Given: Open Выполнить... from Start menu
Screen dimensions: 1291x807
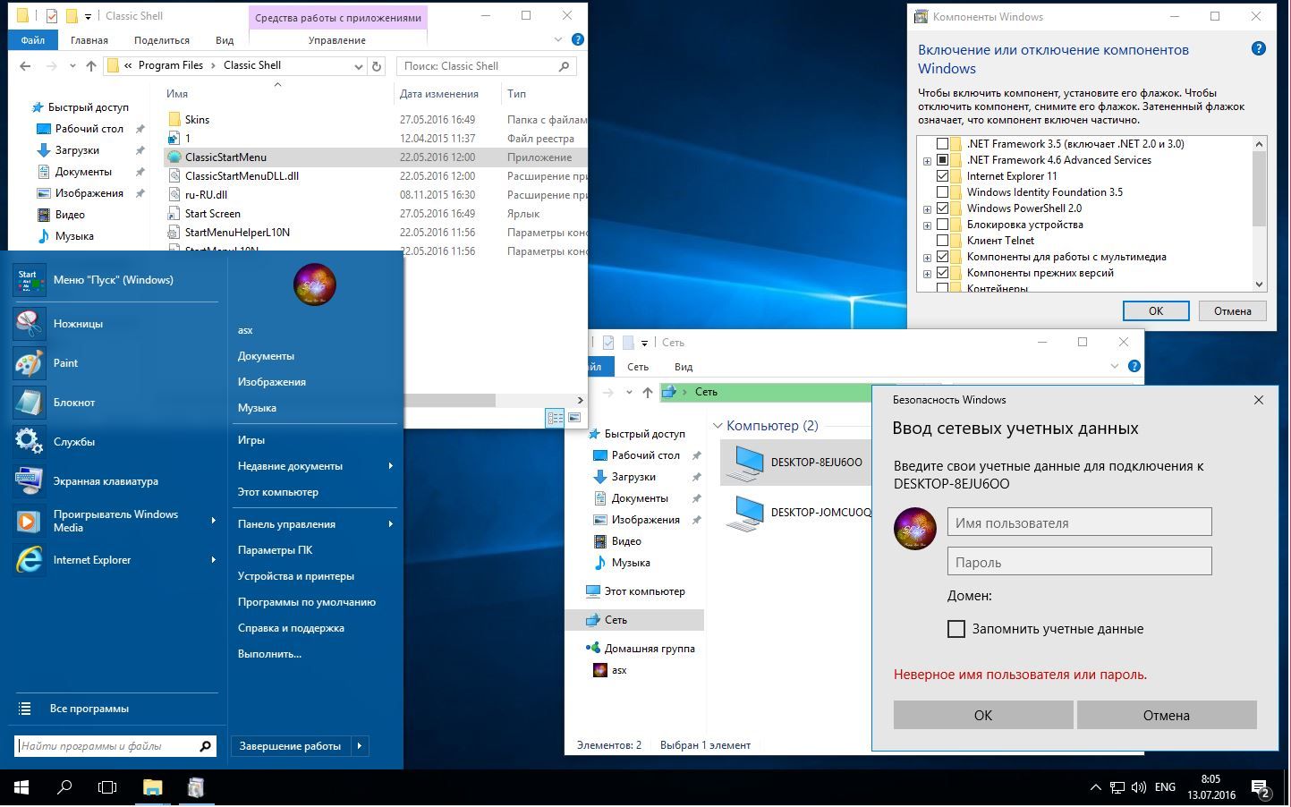Looking at the screenshot, I should pos(269,654).
